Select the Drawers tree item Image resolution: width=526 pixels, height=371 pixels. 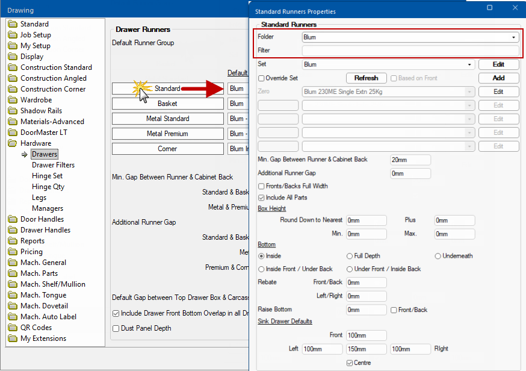(x=45, y=154)
